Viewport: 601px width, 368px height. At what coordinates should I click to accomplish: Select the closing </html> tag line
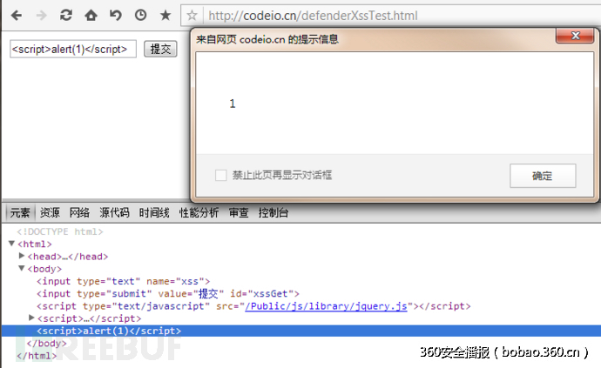point(37,356)
